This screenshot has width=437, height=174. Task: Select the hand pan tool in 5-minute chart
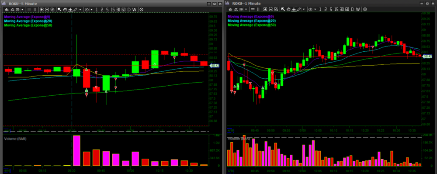click(65, 10)
